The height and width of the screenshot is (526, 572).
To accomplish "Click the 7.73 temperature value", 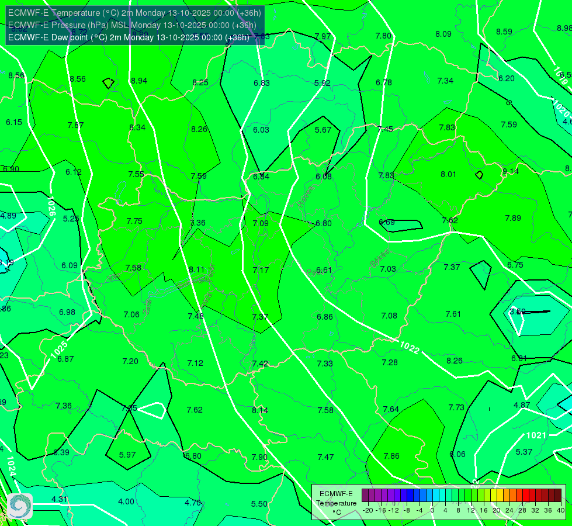I will (x=456, y=407).
